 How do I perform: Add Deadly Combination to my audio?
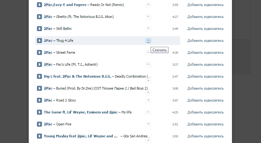coord(205,77)
